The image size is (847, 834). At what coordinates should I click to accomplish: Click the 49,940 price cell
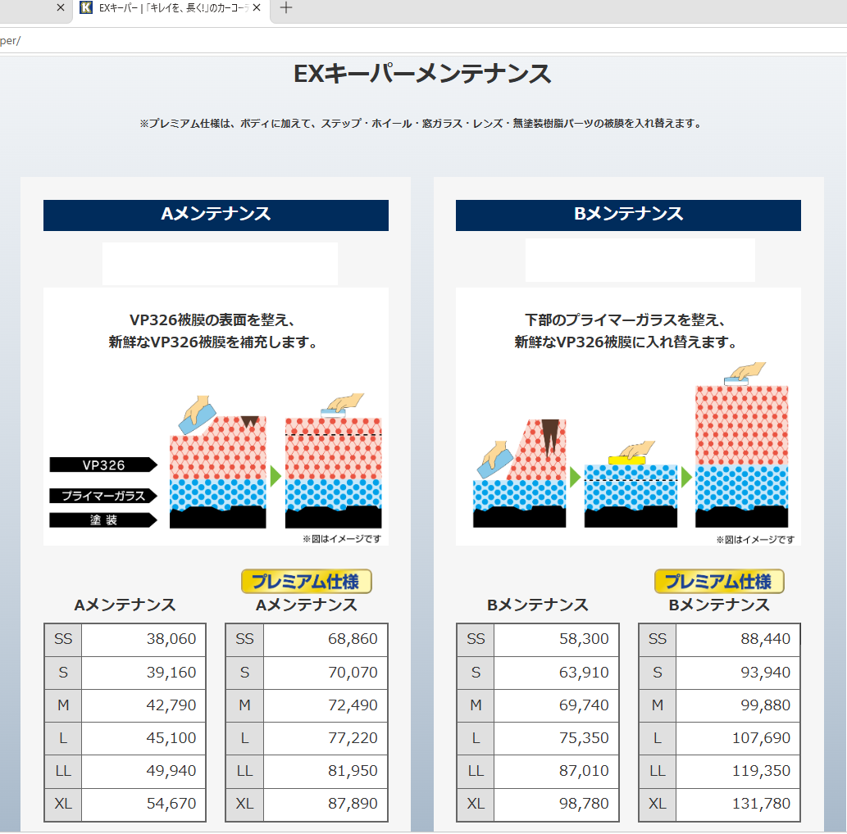pyautogui.click(x=143, y=772)
